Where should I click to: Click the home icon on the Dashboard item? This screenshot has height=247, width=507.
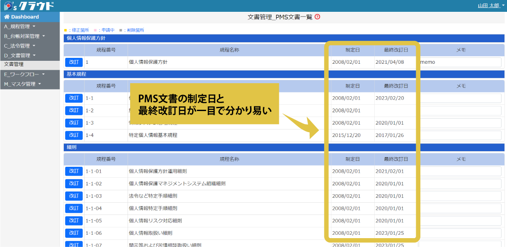pos(7,16)
